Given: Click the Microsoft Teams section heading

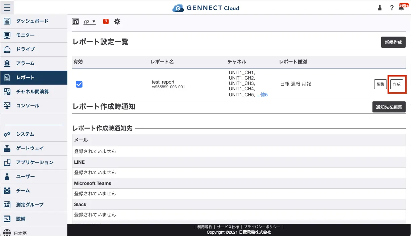Looking at the screenshot, I should pyautogui.click(x=93, y=183).
